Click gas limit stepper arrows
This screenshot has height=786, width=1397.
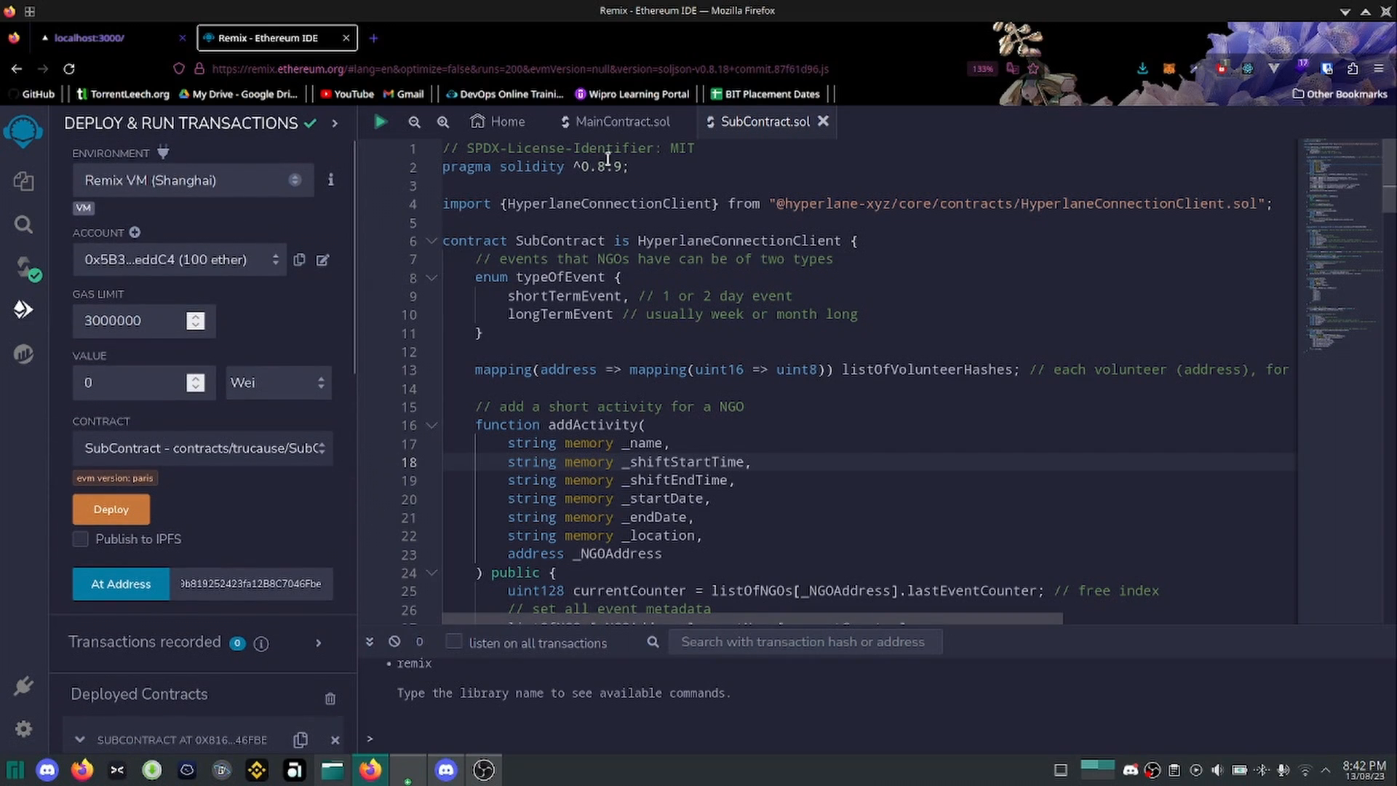point(195,321)
